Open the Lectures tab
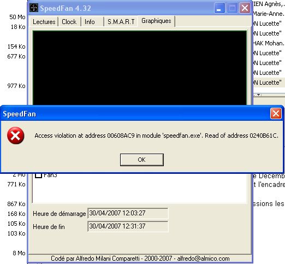 pos(44,22)
